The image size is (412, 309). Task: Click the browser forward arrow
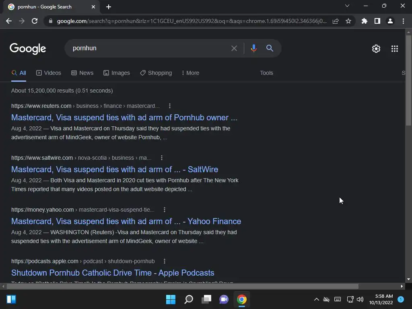pos(22,21)
